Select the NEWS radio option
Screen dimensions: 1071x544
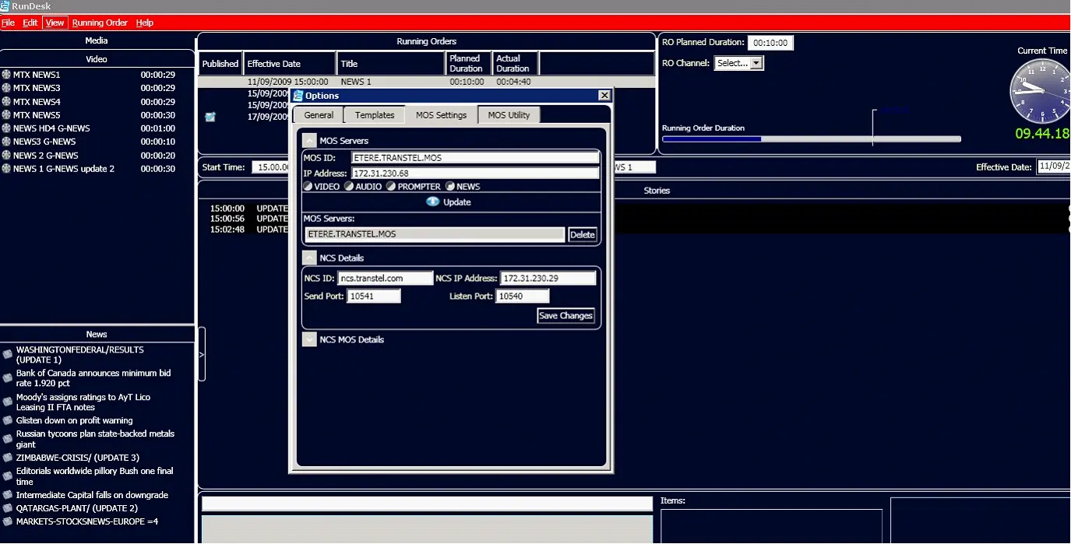pyautogui.click(x=450, y=187)
